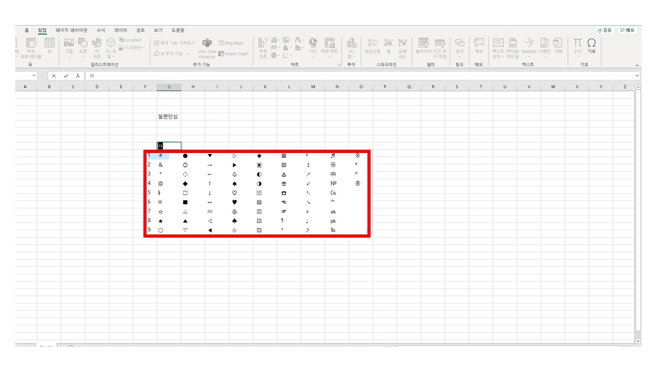The width and height of the screenshot is (670, 376).
Task: Click the 링크 icon
Action: tap(460, 48)
